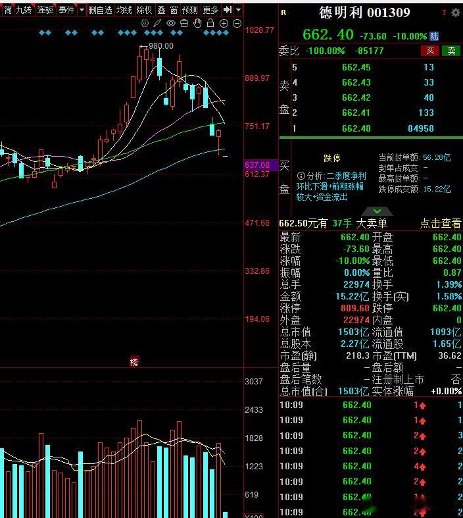Click the 市盈(TTM) value 36.62
The height and width of the screenshot is (518, 463).
(449, 356)
